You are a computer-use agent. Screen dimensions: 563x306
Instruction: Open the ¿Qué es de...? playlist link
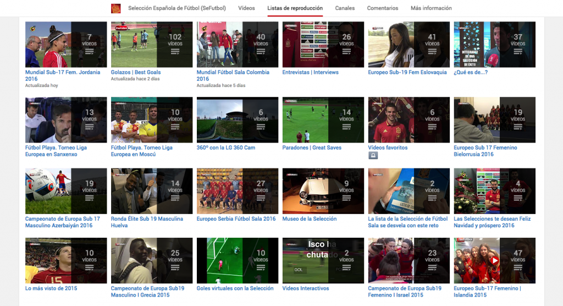pos(471,72)
